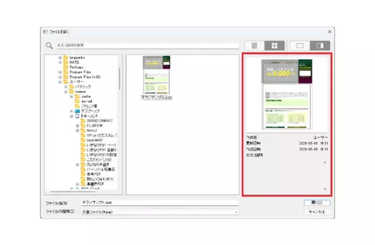Click the 参考PDF folder icon

click(83, 174)
